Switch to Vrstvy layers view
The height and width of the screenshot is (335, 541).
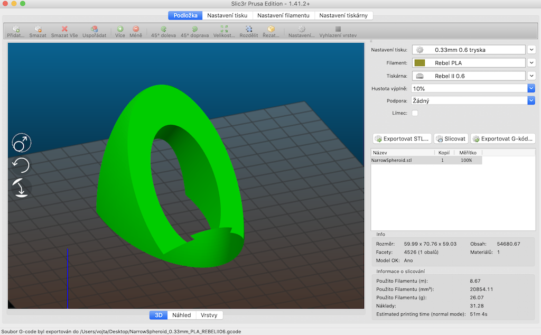pyautogui.click(x=209, y=315)
